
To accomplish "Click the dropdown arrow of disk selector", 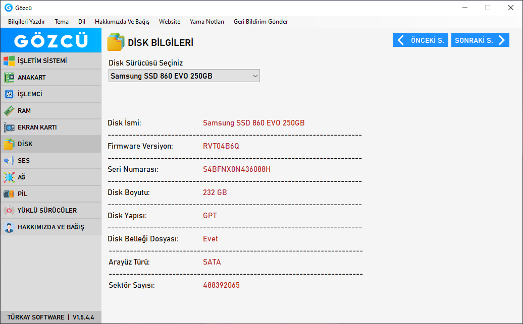I will (x=255, y=76).
